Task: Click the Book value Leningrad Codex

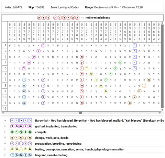Action: pyautogui.click(x=68, y=7)
